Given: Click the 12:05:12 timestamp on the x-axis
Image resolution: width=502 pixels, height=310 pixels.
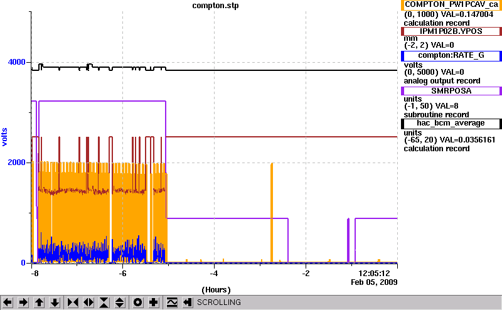Looking at the screenshot, I should point(374,274).
